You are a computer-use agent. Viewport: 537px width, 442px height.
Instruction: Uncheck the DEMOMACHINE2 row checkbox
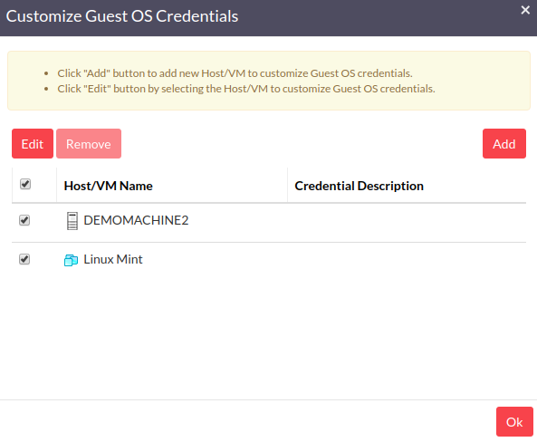24,220
